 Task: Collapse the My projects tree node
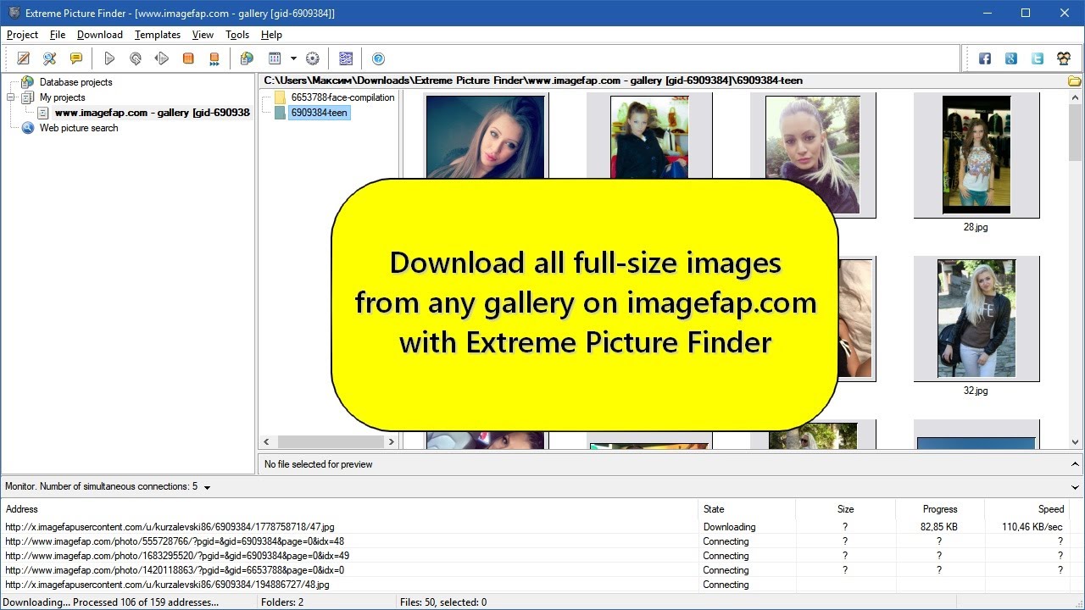12,97
